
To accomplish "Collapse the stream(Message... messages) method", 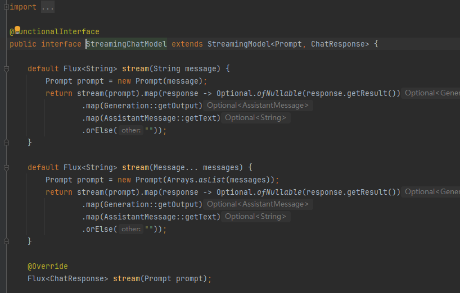I will coord(6,168).
